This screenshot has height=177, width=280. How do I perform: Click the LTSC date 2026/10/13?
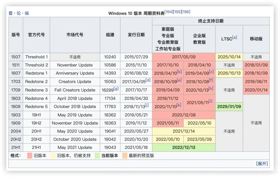(229, 73)
